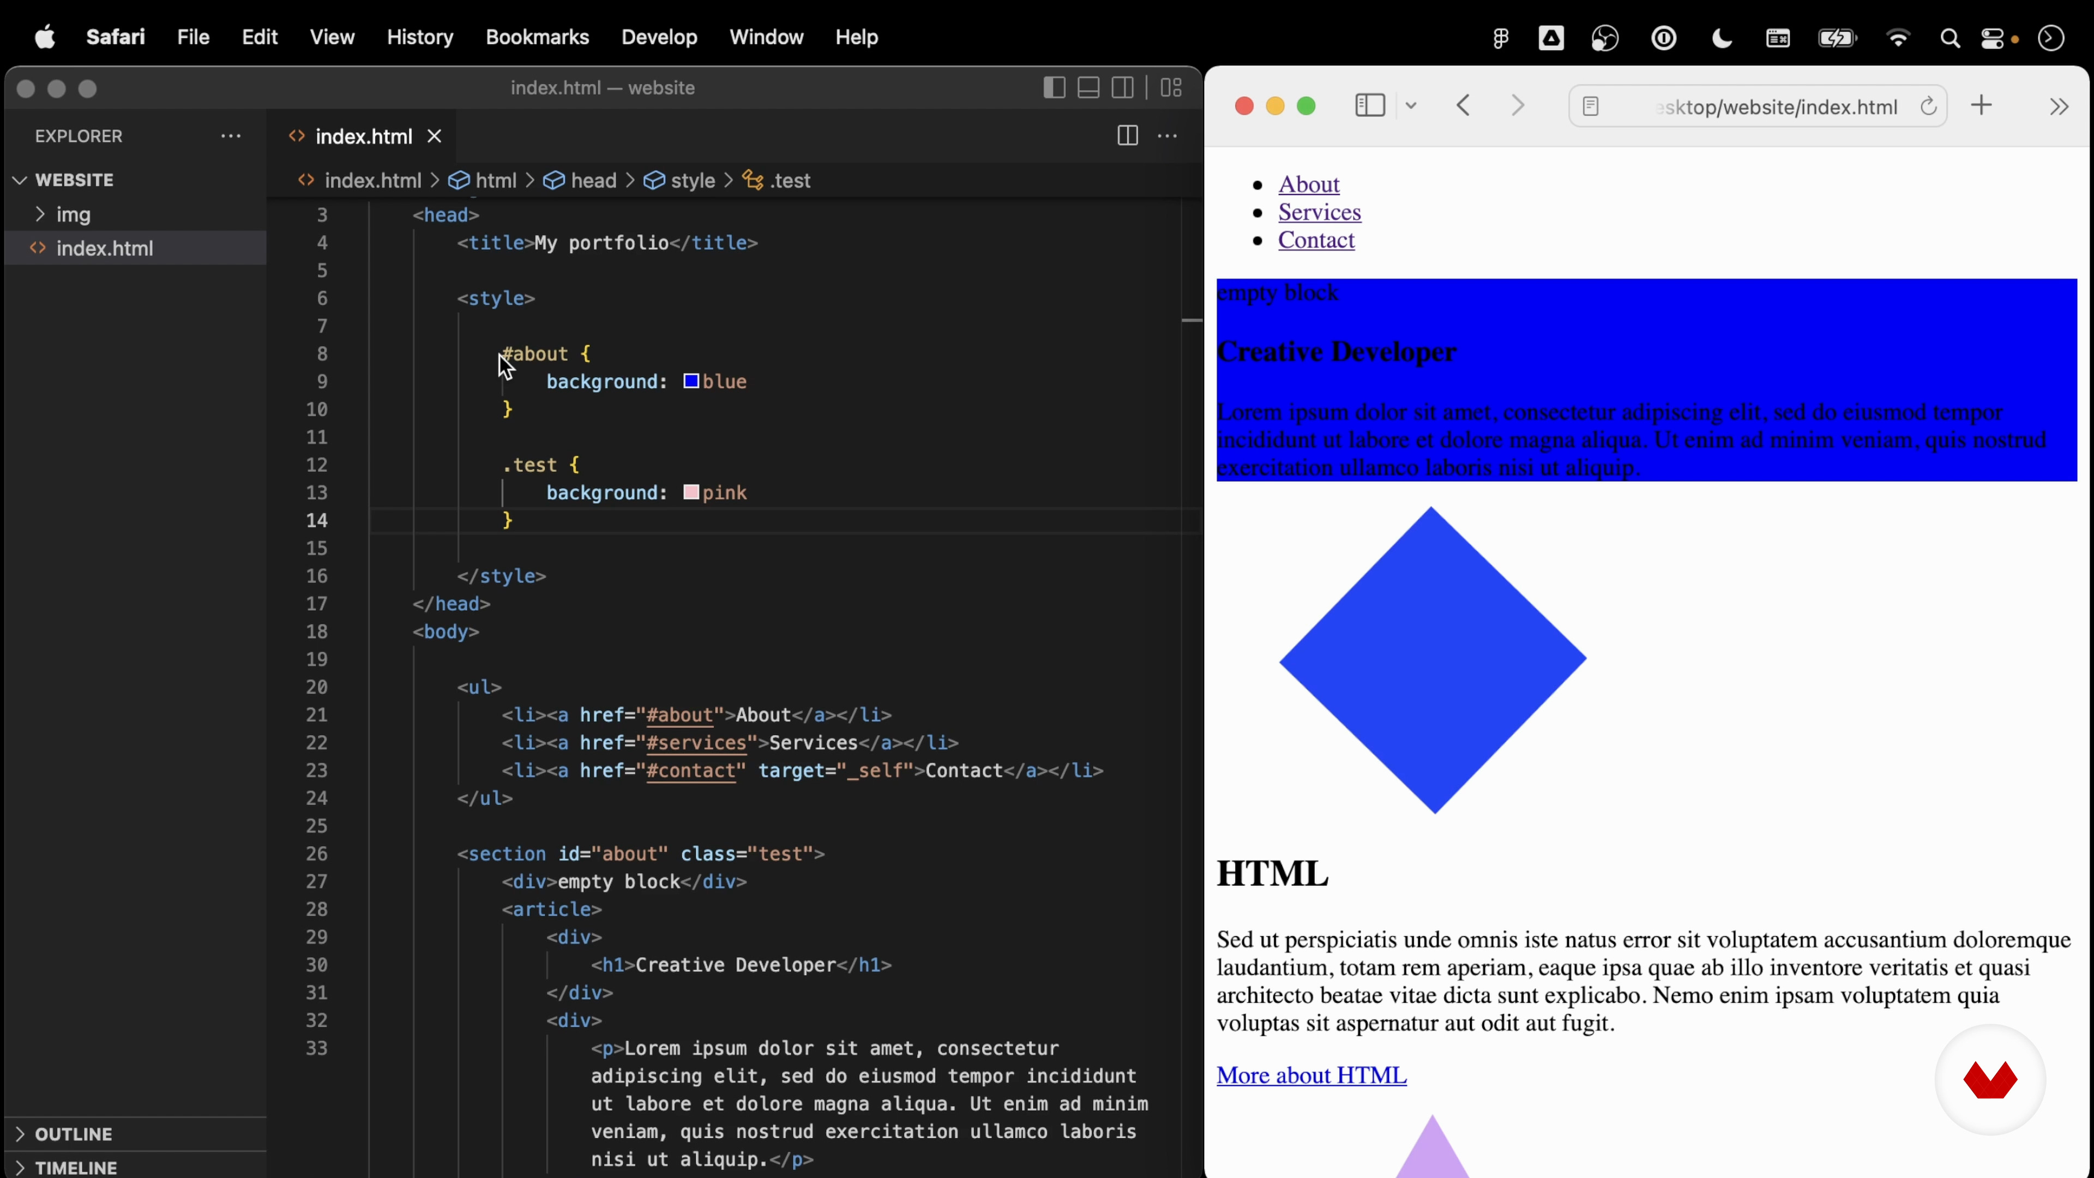
Task: Click the blue color swatch in the editor
Action: click(x=691, y=381)
